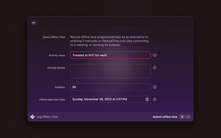Image resolution: width=221 pixels, height=138 pixels.
Task: Click into the Activity details text area
Action: pos(110,71)
